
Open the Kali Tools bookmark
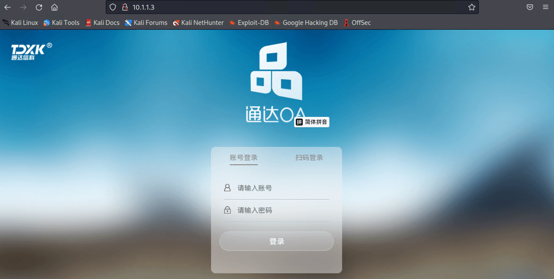(x=61, y=23)
